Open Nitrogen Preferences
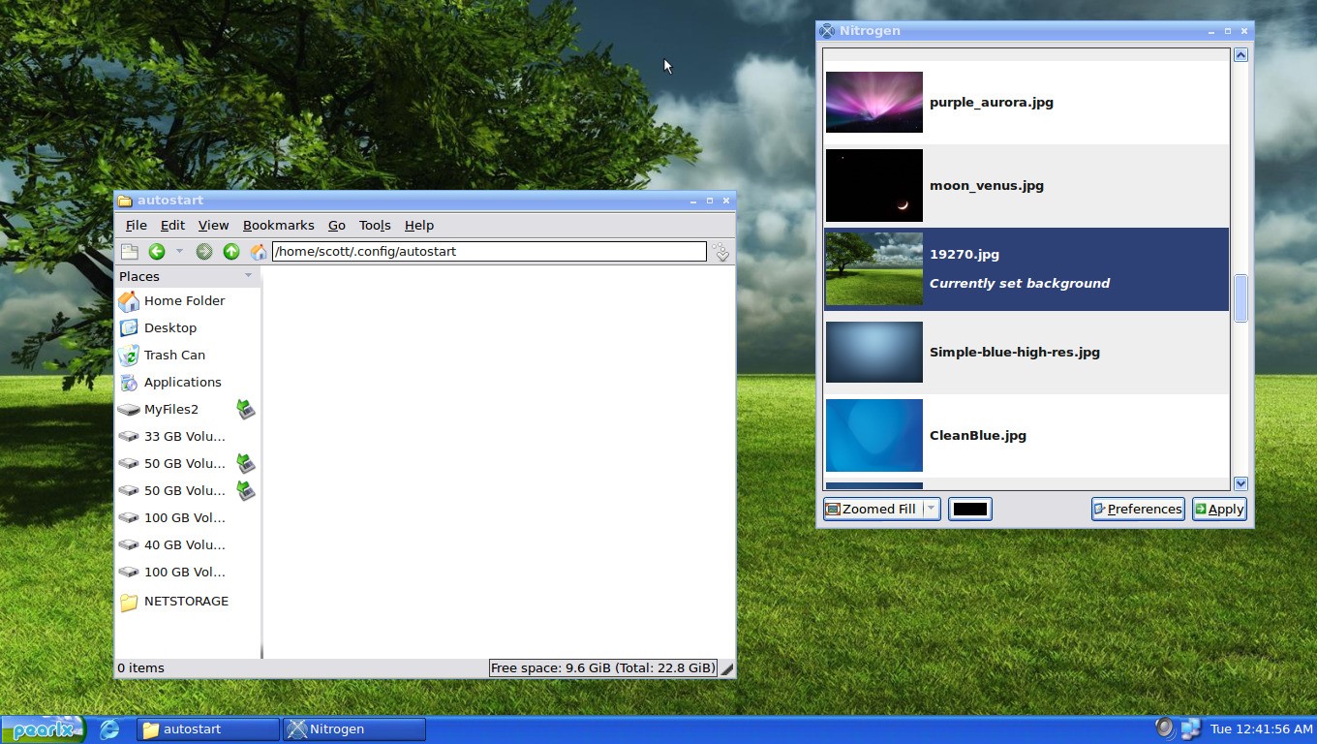Viewport: 1317px width, 744px height. pos(1138,509)
